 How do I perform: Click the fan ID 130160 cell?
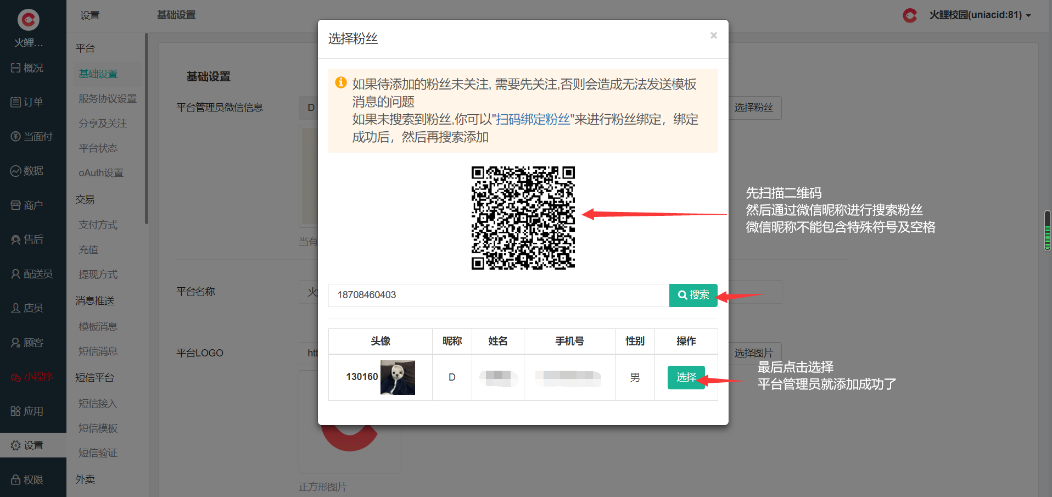[x=362, y=377]
